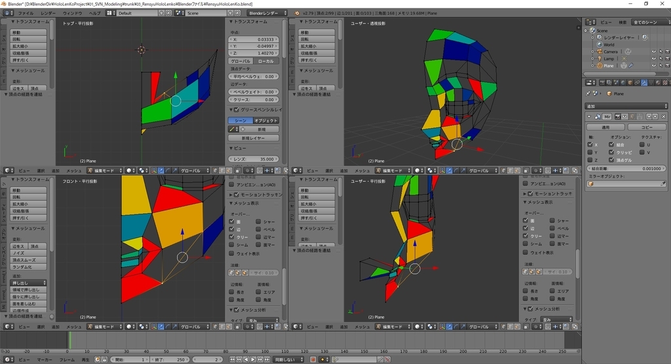
Task: Click 移動 button in top-left tool shelf
Action: tap(28, 33)
